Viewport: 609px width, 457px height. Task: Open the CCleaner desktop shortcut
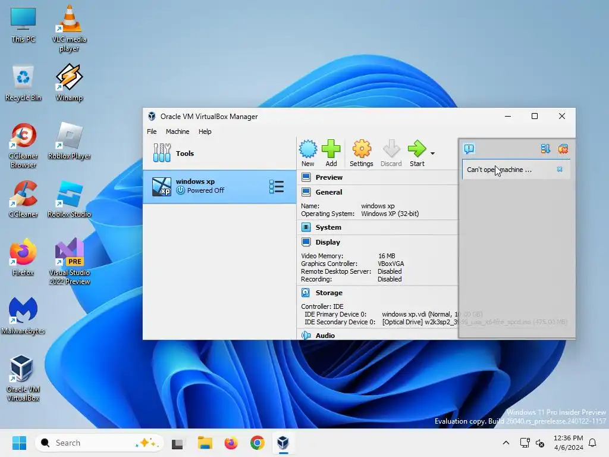coord(23,199)
